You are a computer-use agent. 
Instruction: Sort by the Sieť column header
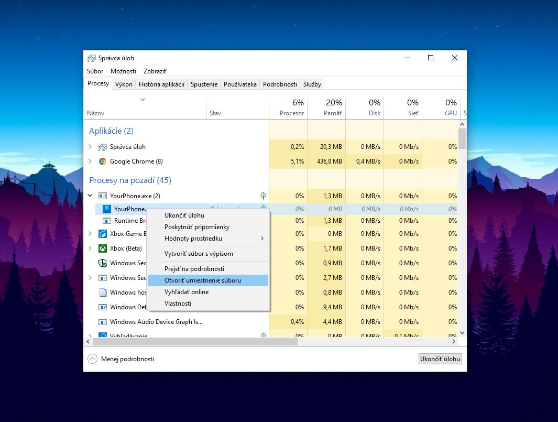coord(403,108)
